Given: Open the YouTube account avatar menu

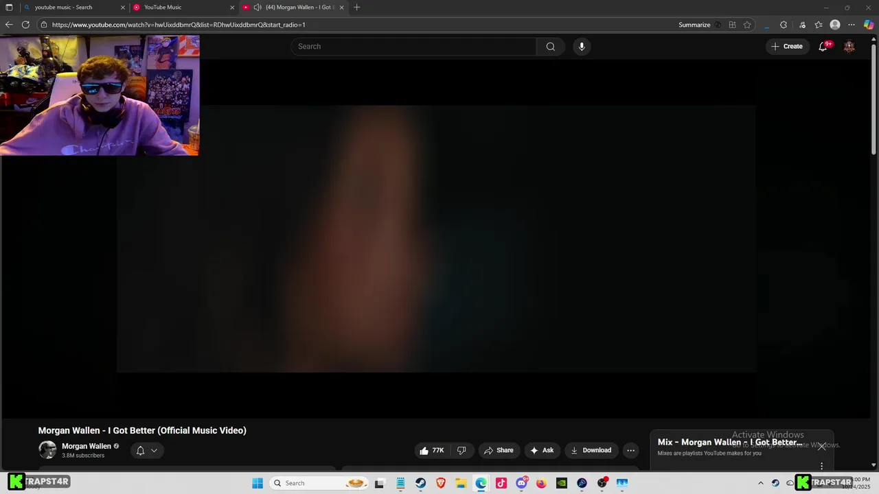Looking at the screenshot, I should coord(849,47).
